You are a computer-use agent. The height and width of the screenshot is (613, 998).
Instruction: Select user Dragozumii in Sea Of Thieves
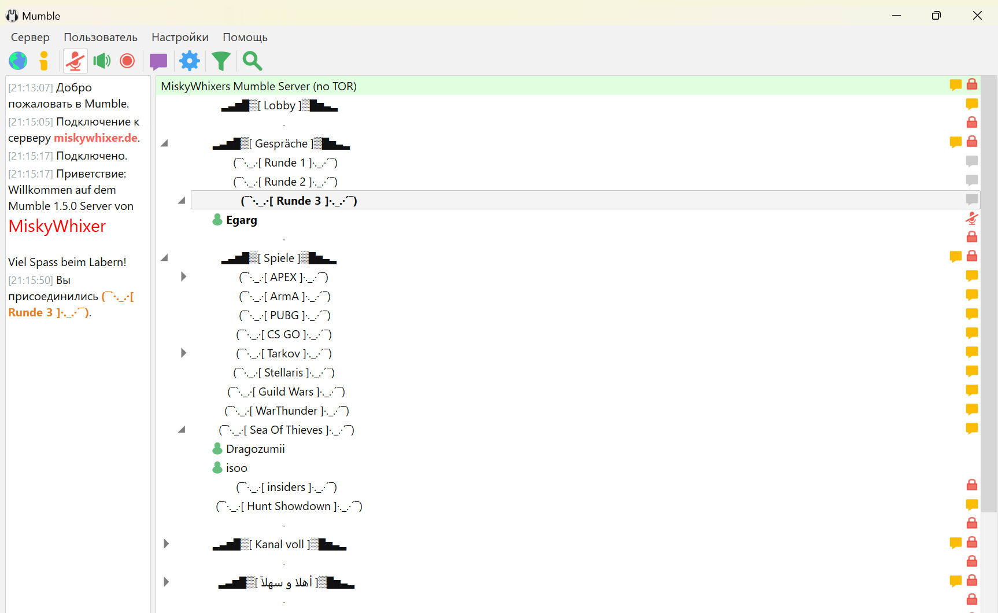(x=255, y=449)
